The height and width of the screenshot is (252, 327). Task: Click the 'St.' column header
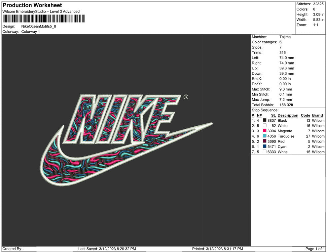tap(273, 115)
